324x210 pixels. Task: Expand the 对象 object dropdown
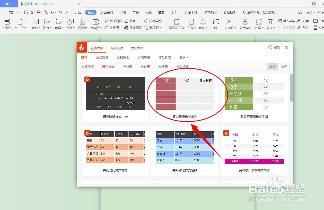310,21
